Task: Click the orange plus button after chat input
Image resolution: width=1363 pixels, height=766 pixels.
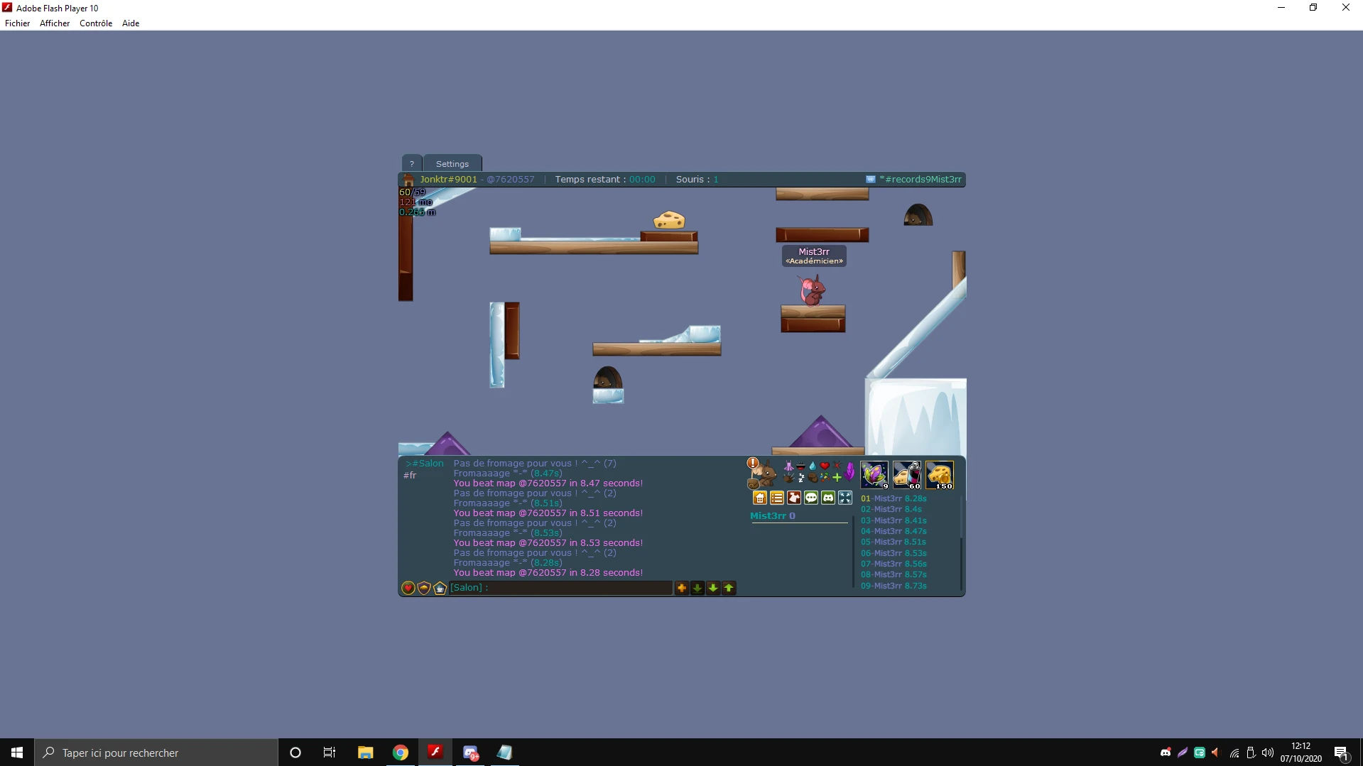Action: 682,588
